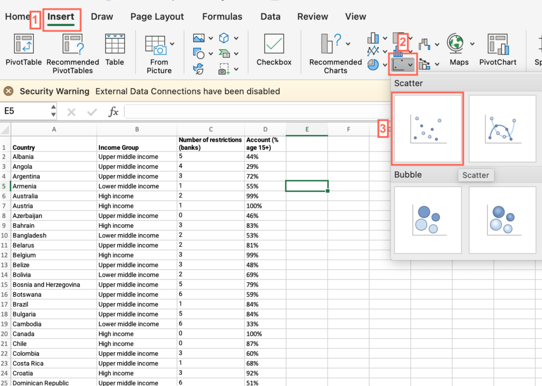Select column A header

click(x=54, y=130)
